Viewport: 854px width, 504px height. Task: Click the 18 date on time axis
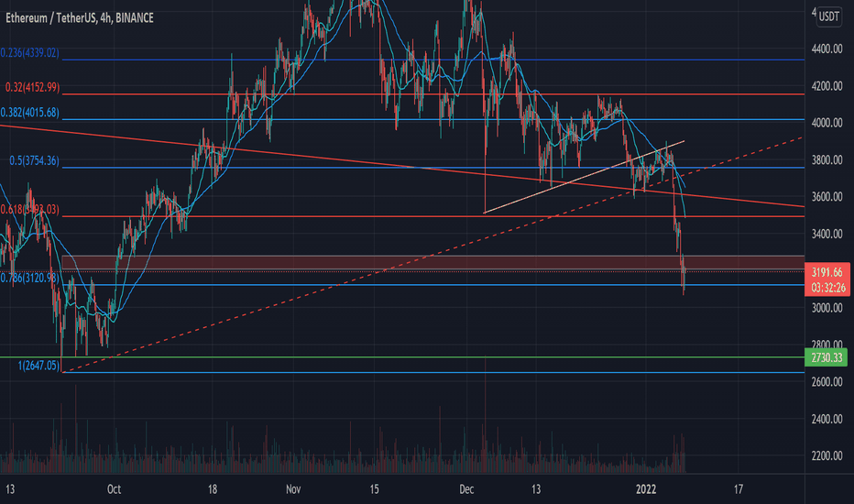(x=213, y=489)
